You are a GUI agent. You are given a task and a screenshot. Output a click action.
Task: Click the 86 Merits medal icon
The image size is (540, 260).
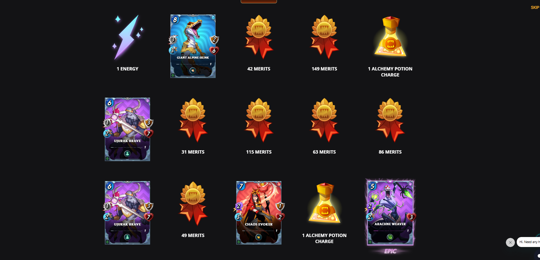click(x=390, y=120)
